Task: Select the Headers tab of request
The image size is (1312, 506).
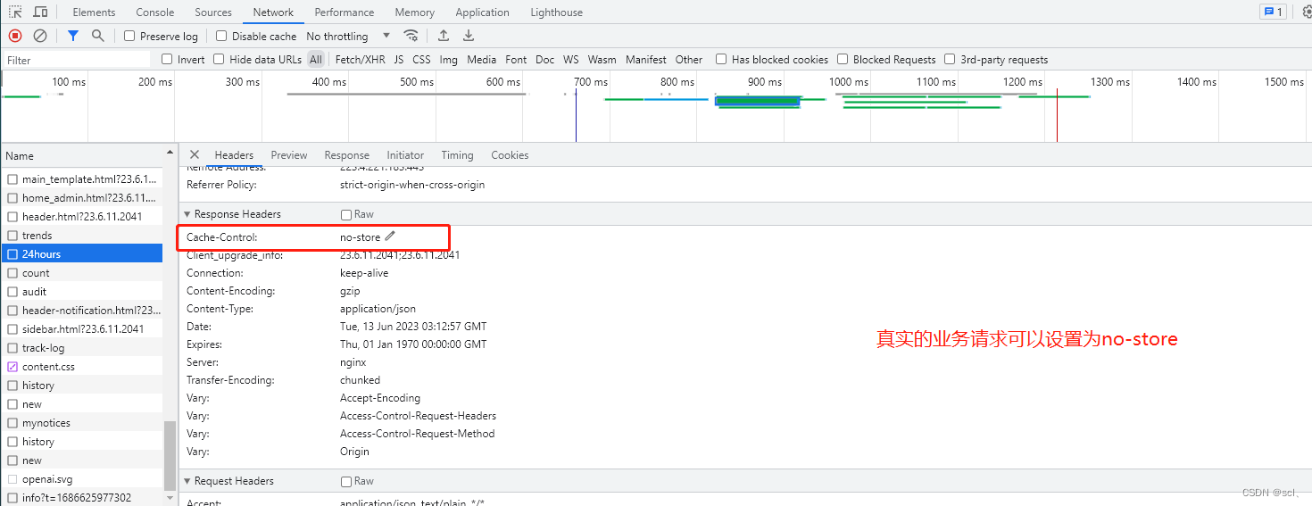Action: click(234, 154)
